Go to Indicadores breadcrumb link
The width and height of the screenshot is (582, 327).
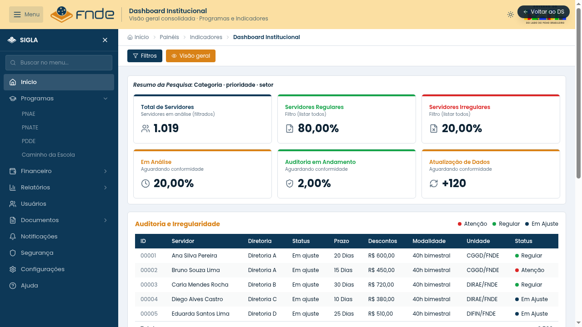[206, 37]
